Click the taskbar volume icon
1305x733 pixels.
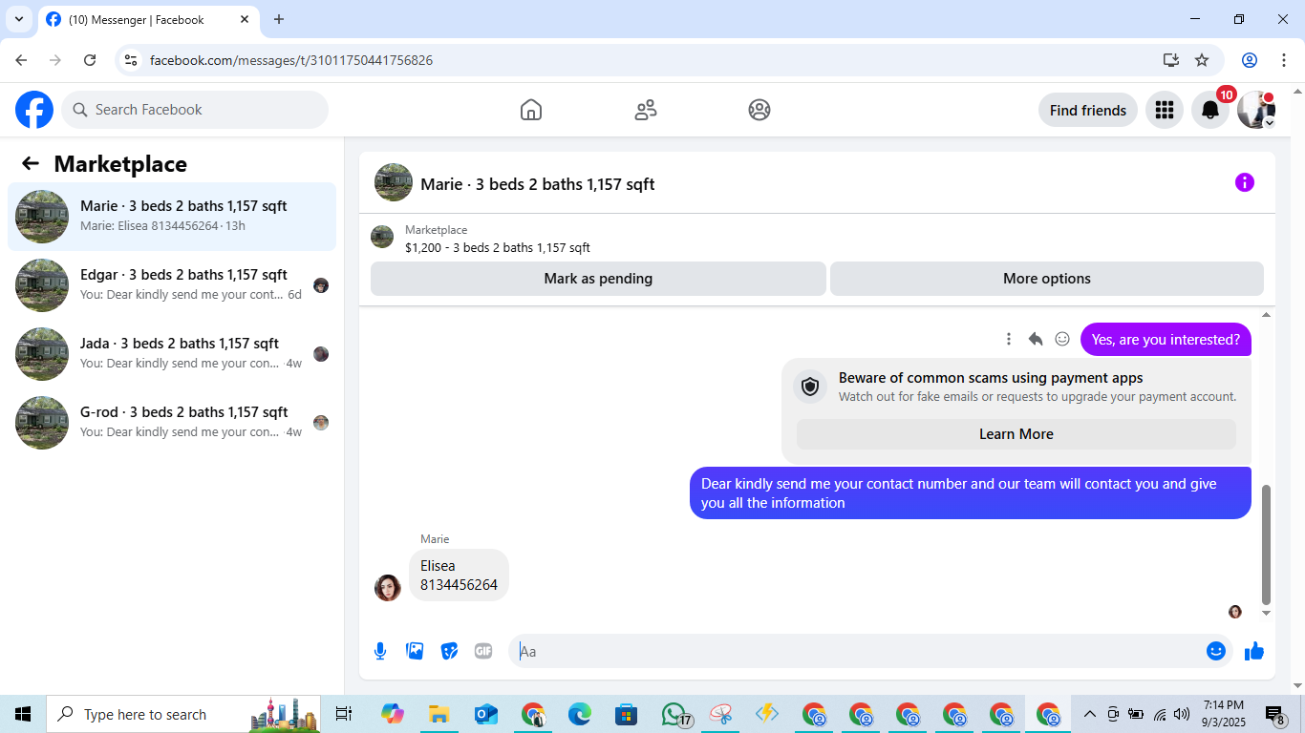tap(1182, 714)
